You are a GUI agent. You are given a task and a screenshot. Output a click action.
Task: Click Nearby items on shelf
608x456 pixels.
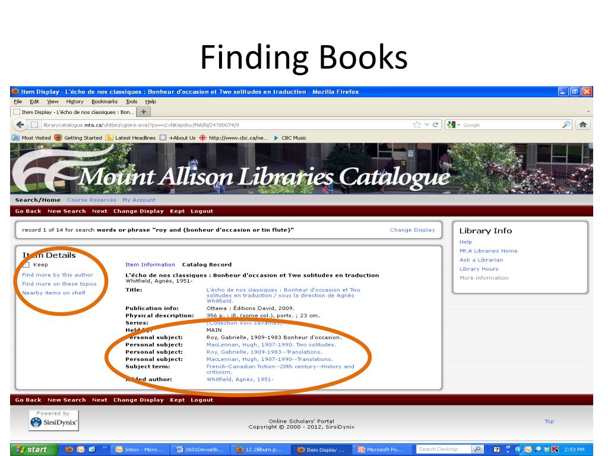53,293
